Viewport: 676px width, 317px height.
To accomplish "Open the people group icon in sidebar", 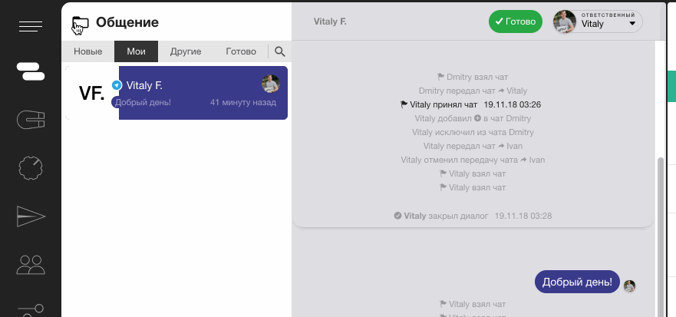I will coord(31,265).
